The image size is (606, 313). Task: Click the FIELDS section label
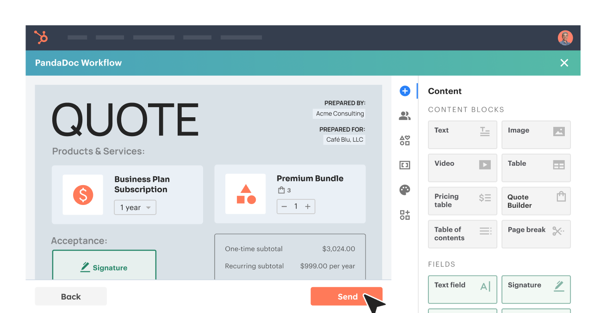(x=442, y=265)
